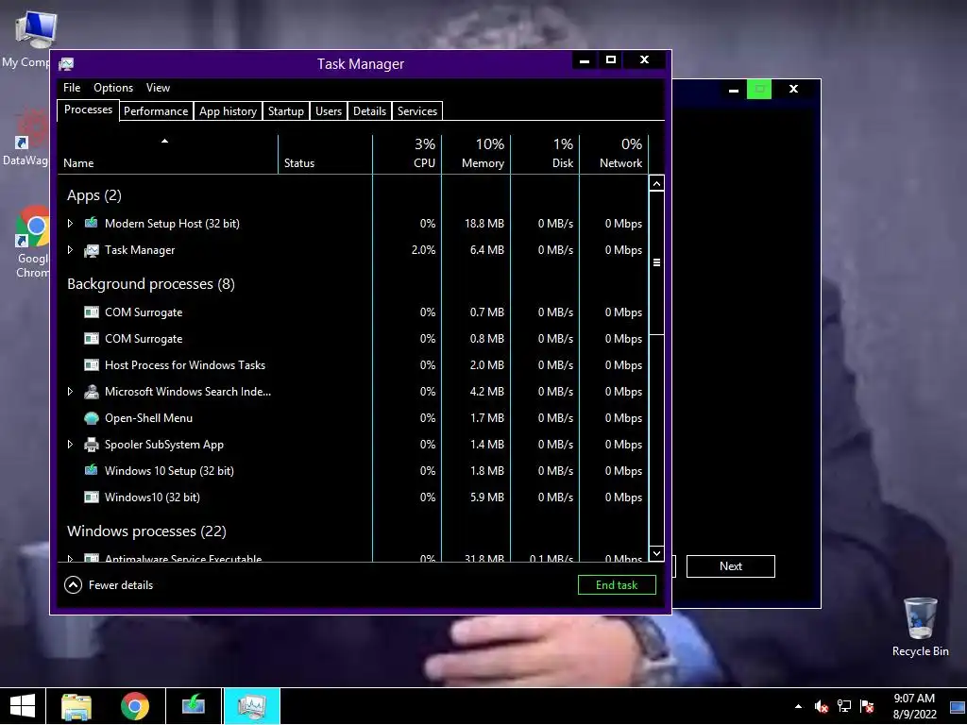Sort by the Memory column header
967x725 pixels.
[x=476, y=154]
